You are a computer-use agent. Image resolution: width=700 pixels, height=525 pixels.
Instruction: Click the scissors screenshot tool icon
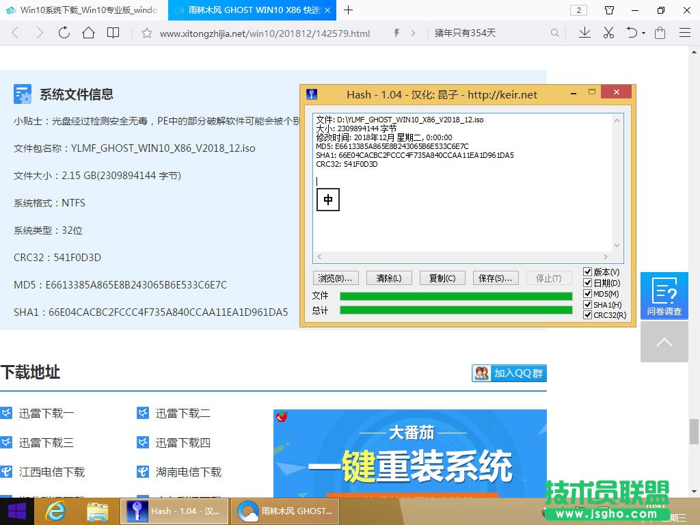(x=608, y=32)
